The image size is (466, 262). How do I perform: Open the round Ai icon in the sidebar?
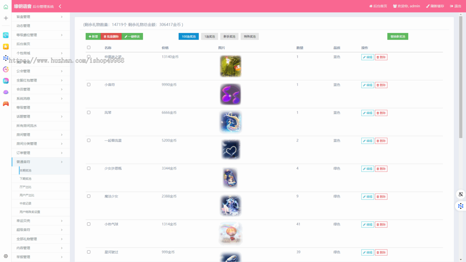point(6,69)
